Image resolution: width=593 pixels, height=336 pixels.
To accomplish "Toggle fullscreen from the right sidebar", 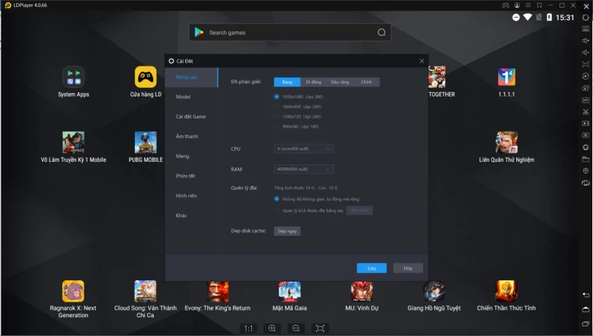I will pyautogui.click(x=585, y=64).
